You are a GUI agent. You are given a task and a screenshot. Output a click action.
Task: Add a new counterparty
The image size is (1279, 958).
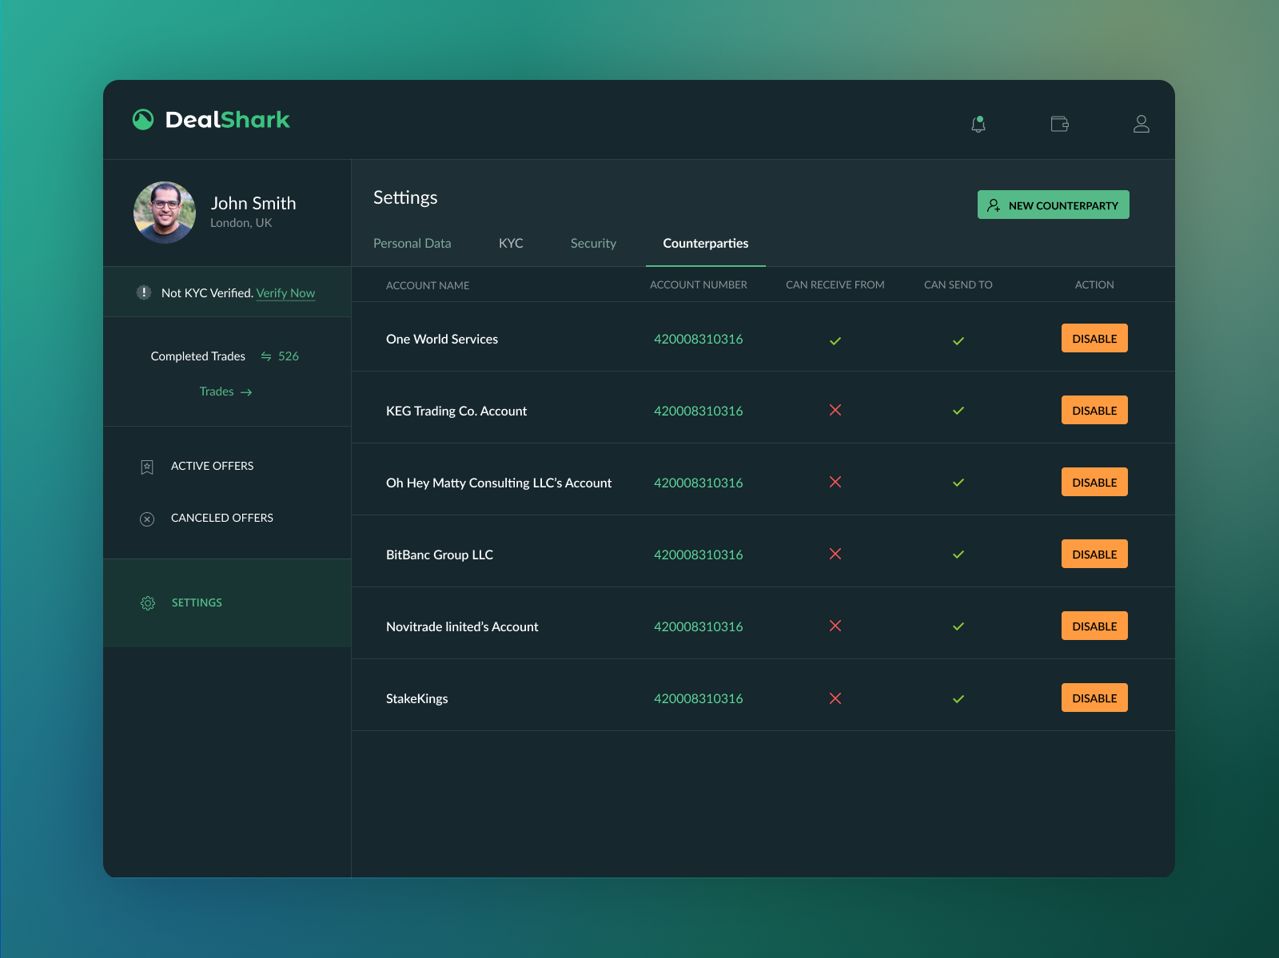pyautogui.click(x=1054, y=205)
